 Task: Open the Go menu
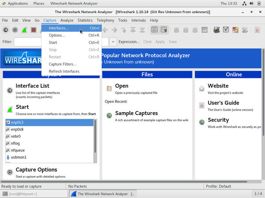pyautogui.click(x=37, y=20)
